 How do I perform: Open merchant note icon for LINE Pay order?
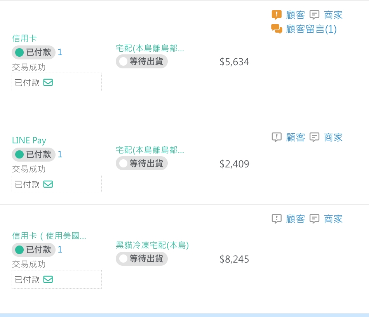(x=314, y=137)
